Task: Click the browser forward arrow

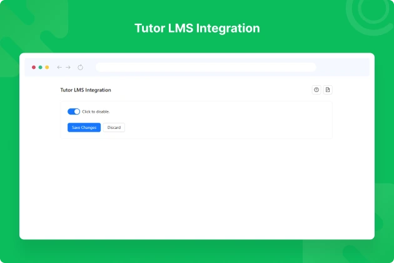Action: [68, 67]
